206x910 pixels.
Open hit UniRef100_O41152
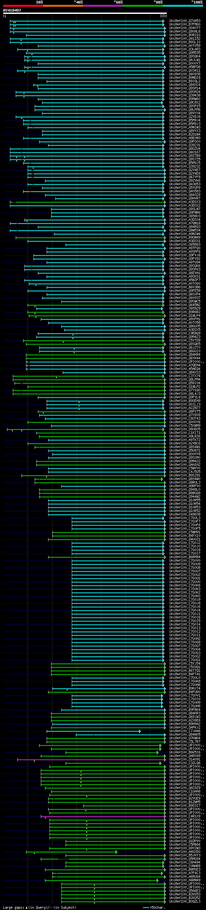click(185, 38)
